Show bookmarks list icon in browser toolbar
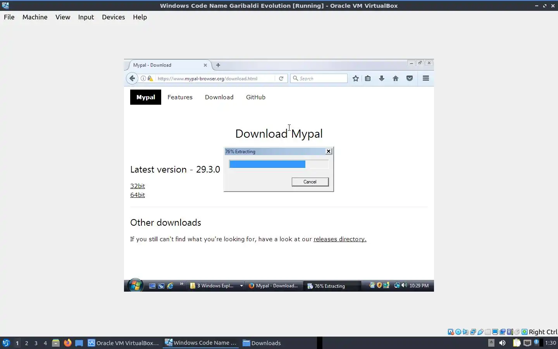 click(x=368, y=78)
